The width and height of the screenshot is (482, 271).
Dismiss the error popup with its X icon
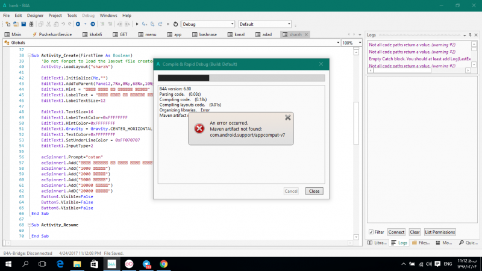pyautogui.click(x=287, y=118)
